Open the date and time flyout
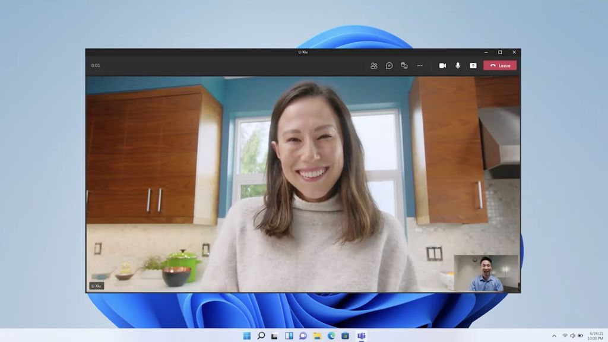 (595, 336)
